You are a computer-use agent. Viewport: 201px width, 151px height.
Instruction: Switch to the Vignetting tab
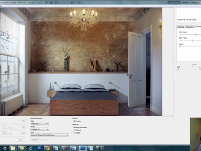point(181,27)
